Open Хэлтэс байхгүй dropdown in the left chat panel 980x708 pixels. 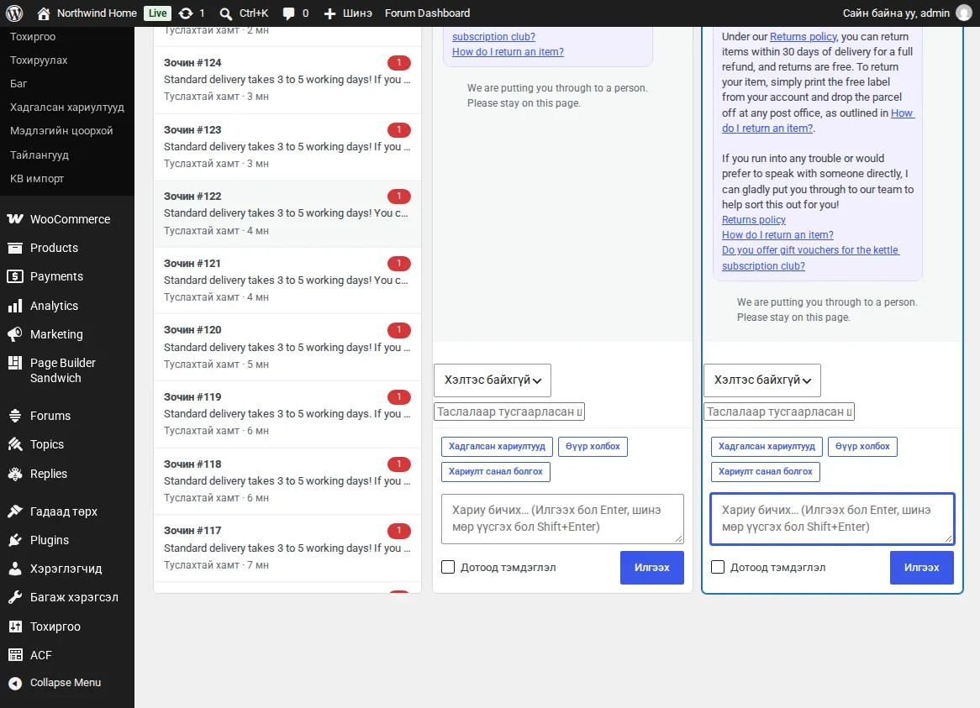493,380
